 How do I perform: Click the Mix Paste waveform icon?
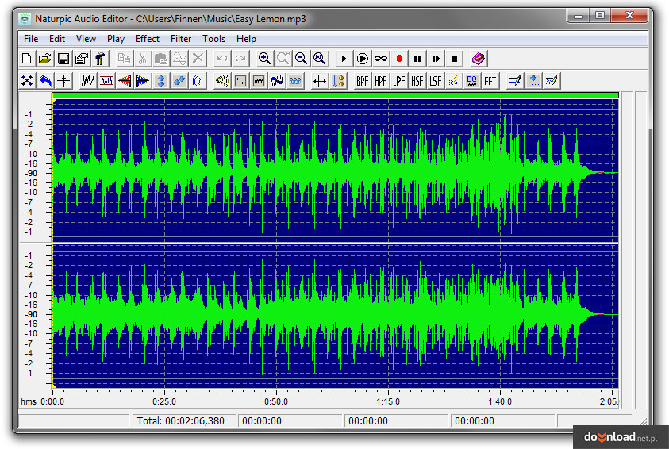click(x=179, y=59)
